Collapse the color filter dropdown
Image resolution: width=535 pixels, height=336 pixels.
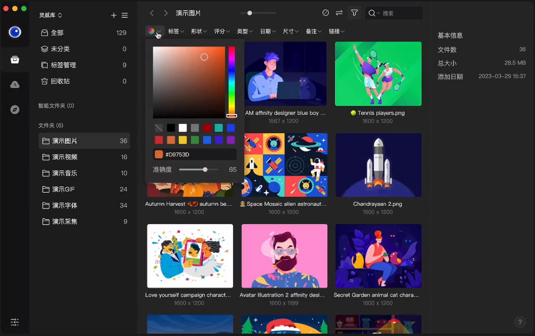pos(155,31)
